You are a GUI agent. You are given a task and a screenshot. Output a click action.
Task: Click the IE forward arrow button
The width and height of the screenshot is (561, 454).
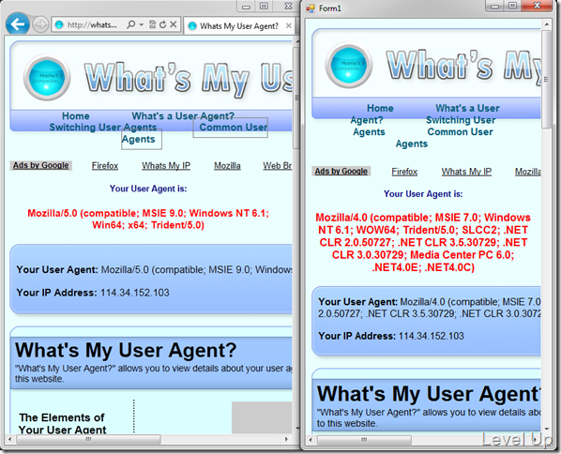coord(40,24)
